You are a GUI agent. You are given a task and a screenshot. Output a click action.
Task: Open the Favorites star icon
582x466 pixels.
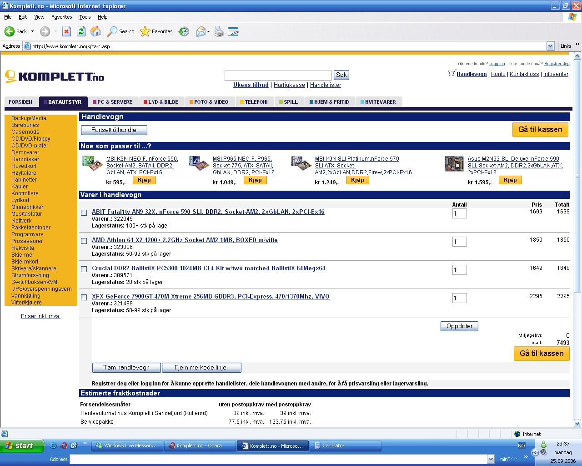click(145, 31)
